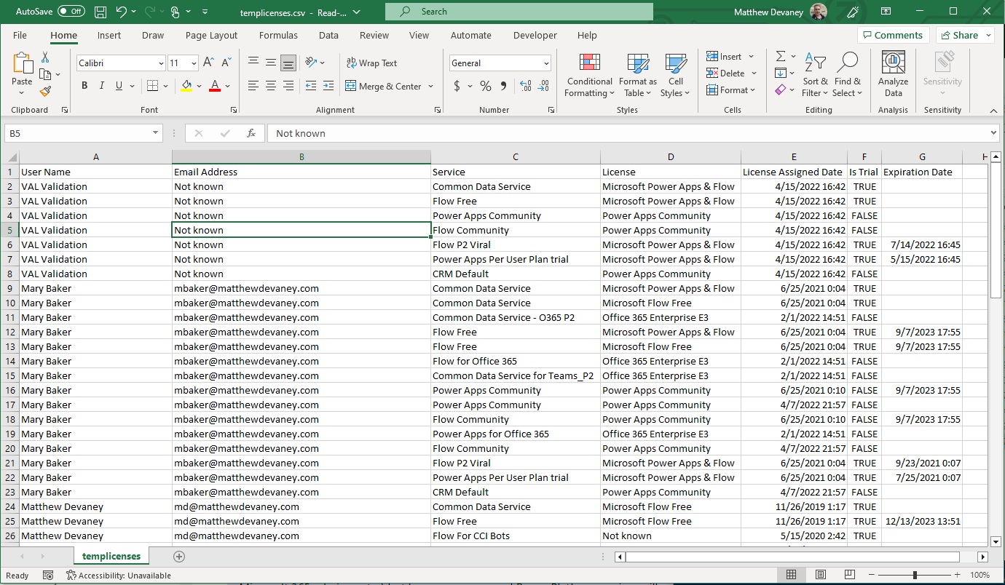Switch to the Page Layout tab
1005x585 pixels.
pyautogui.click(x=211, y=35)
